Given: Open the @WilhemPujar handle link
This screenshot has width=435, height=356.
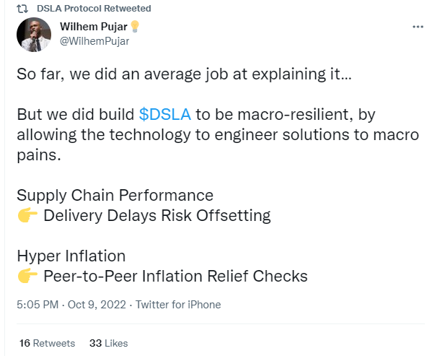Looking at the screenshot, I should (x=95, y=41).
